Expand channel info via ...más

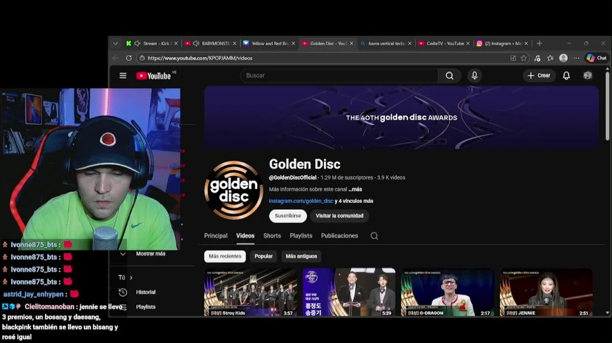[355, 190]
